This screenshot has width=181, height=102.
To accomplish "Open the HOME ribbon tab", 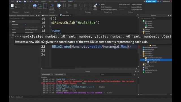I will (36, 1).
